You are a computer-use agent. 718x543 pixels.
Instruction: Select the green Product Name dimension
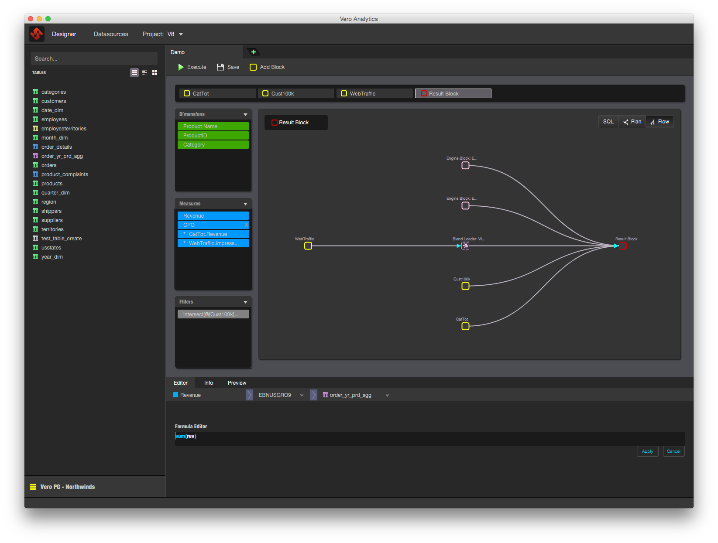pyautogui.click(x=213, y=126)
